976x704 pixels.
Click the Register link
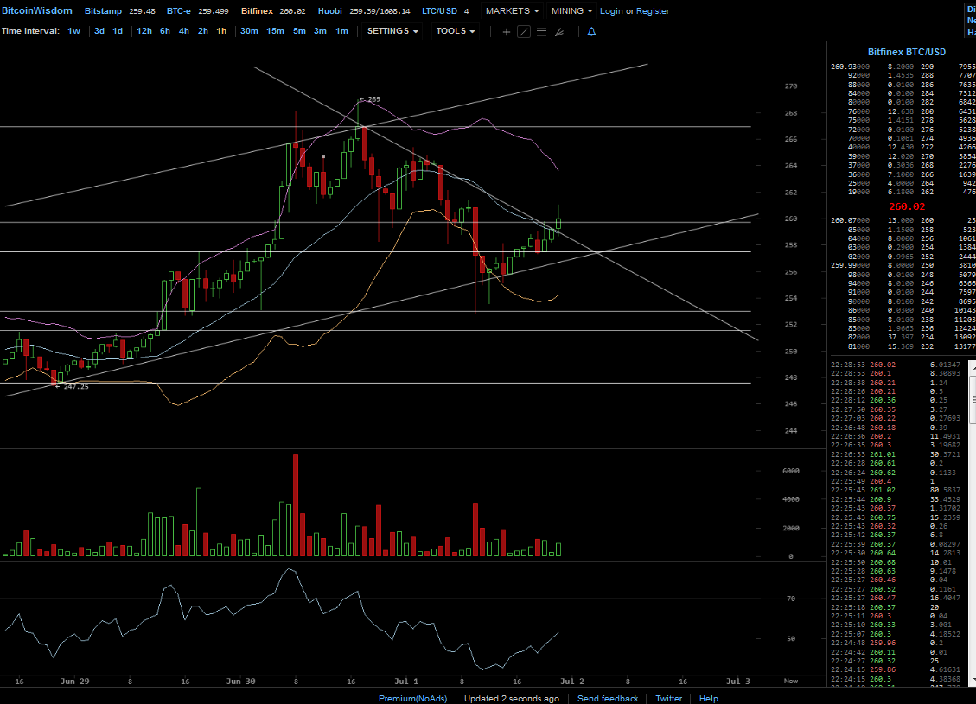point(653,11)
